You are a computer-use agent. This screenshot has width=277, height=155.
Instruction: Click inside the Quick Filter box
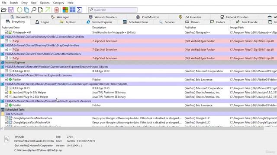click(x=113, y=10)
